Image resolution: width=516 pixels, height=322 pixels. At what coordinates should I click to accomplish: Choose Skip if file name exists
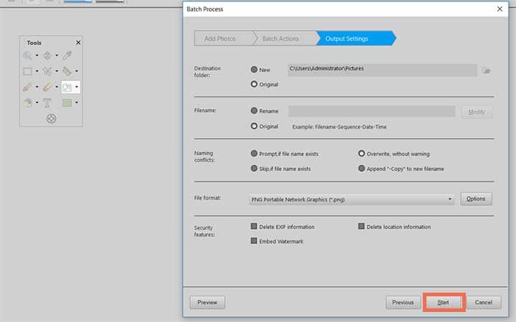pyautogui.click(x=254, y=168)
